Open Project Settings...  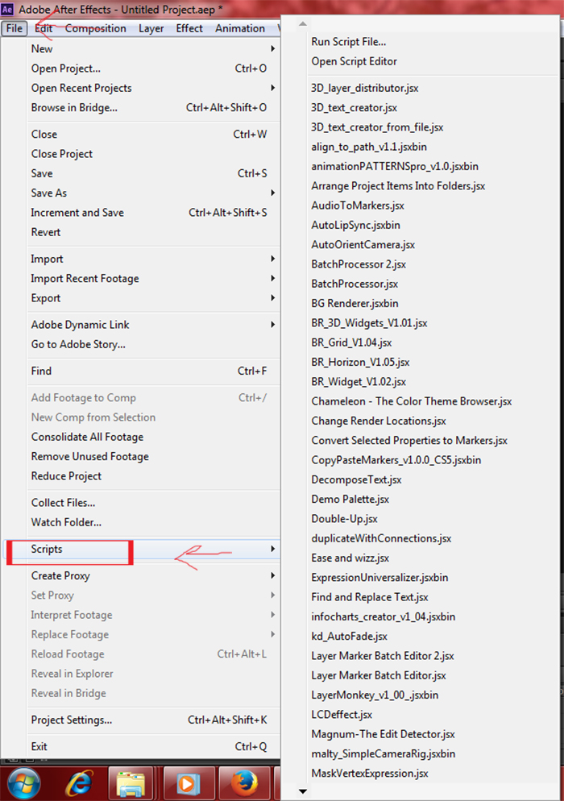(x=152, y=720)
